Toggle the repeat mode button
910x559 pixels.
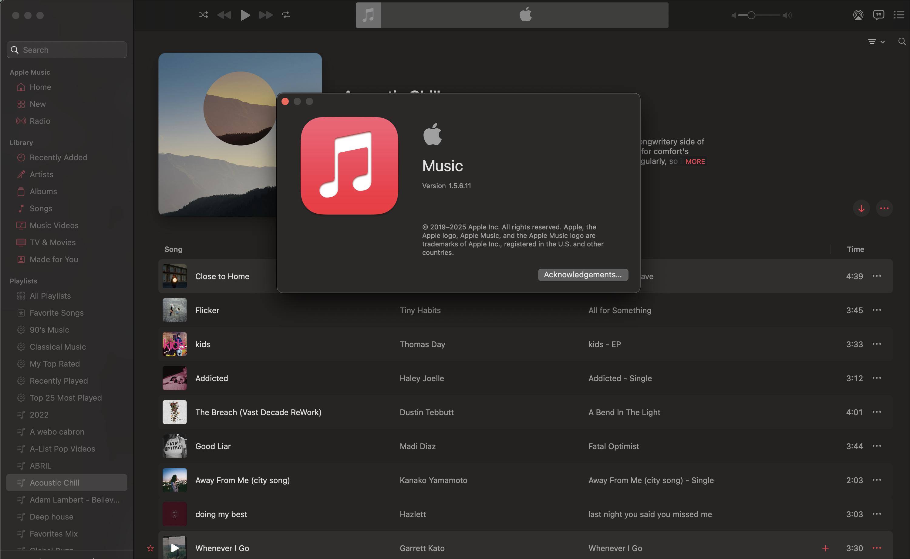click(x=286, y=15)
